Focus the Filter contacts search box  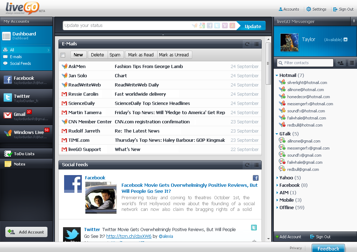305,63
